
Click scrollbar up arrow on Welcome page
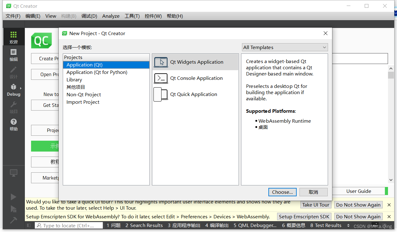tap(391, 69)
